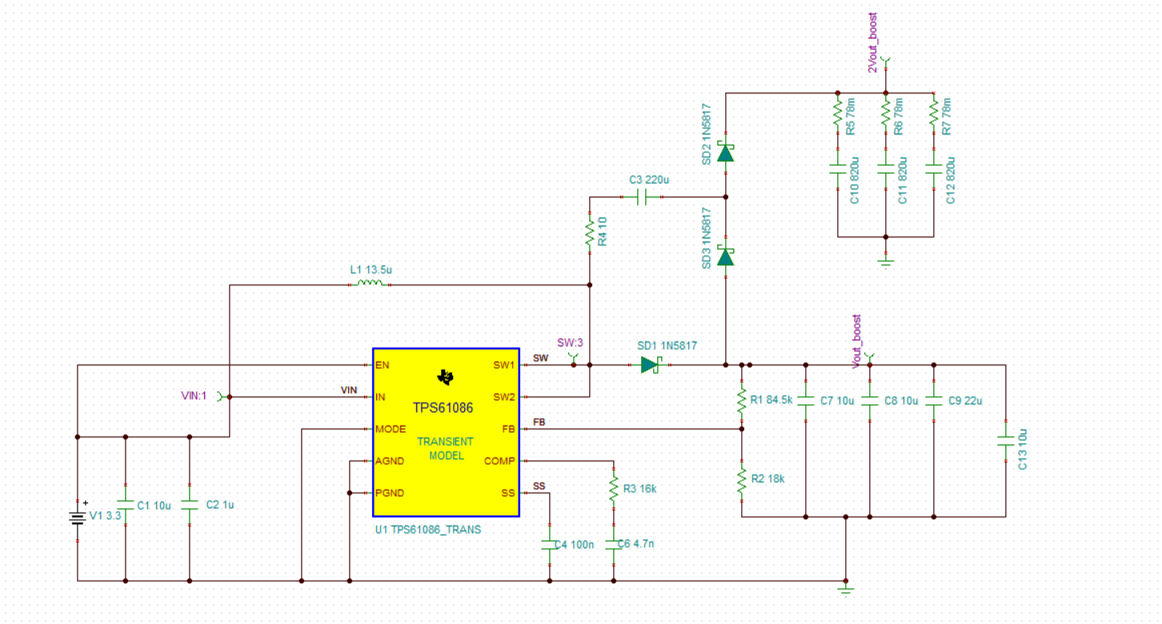Click the AGND pin label

point(390,461)
